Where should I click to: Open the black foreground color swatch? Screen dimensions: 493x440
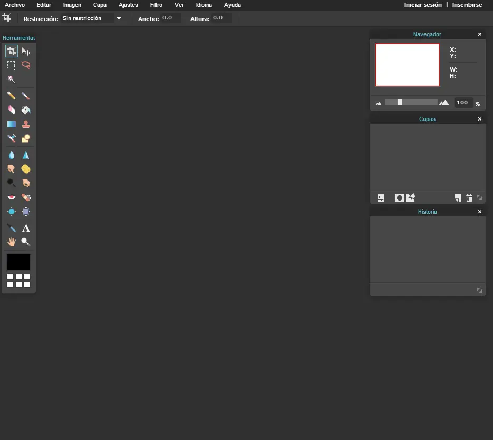click(x=18, y=262)
